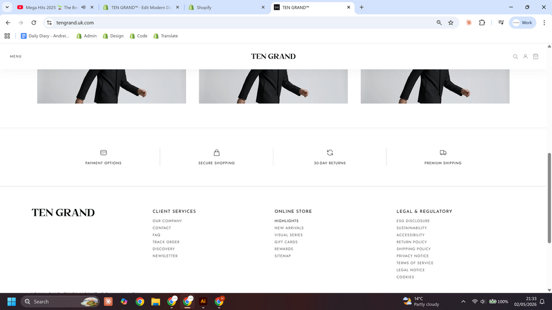The image size is (552, 310).
Task: Click the 30-Day Returns refresh icon
Action: (x=330, y=153)
